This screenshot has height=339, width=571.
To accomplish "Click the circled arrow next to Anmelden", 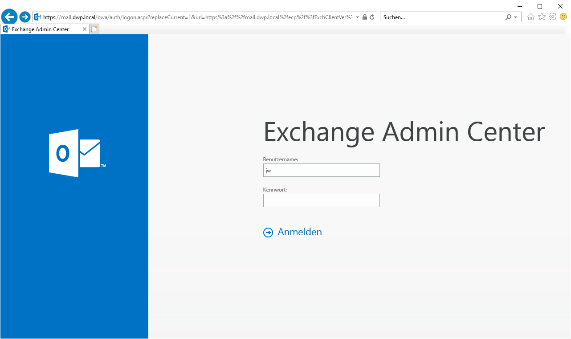I will 268,233.
